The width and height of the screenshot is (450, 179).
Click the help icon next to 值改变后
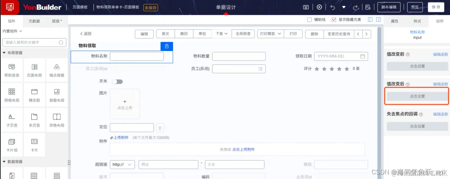click(408, 84)
